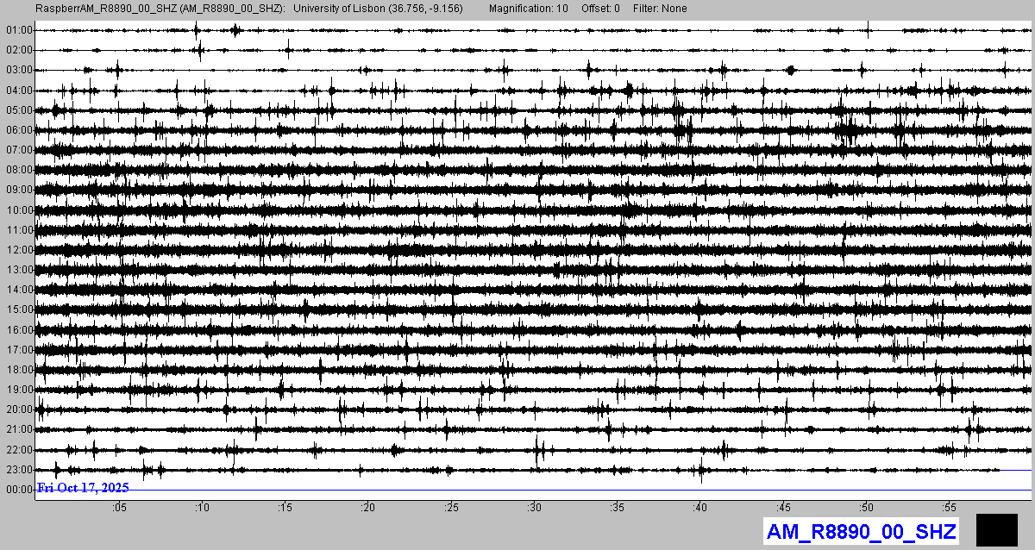
Task: Select the 23:00 hour row label
Action: click(18, 470)
